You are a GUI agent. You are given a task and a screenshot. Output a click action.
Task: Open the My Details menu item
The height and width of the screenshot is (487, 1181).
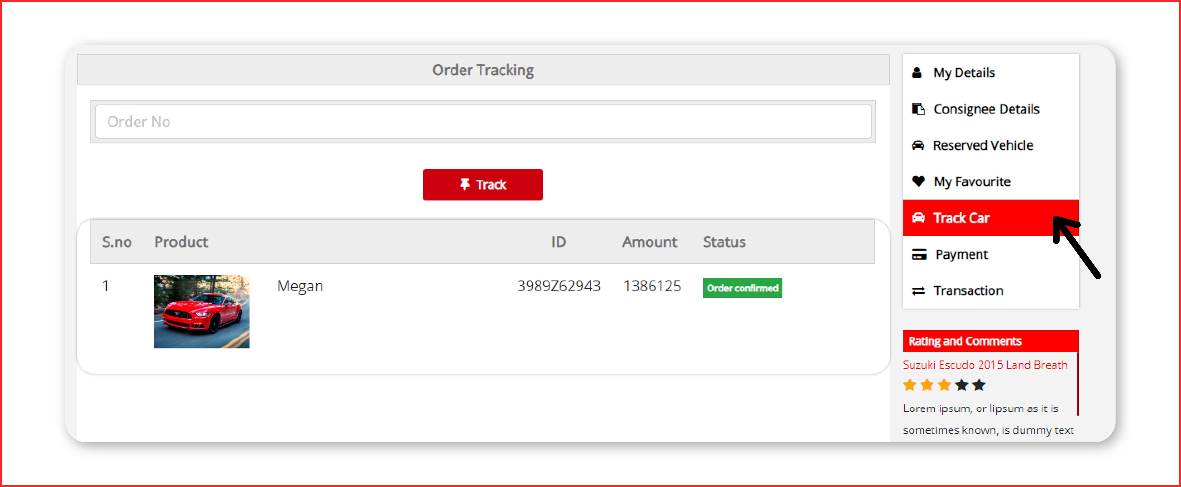coord(964,73)
